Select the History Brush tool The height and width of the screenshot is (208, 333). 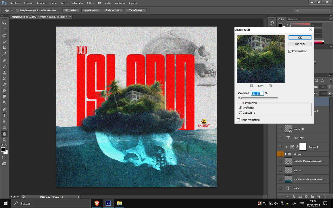[x=4, y=79]
